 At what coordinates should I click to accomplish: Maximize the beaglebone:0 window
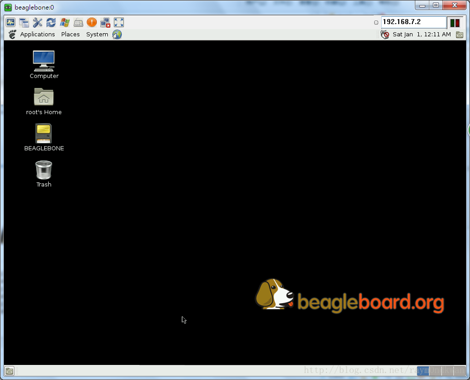[436, 6]
